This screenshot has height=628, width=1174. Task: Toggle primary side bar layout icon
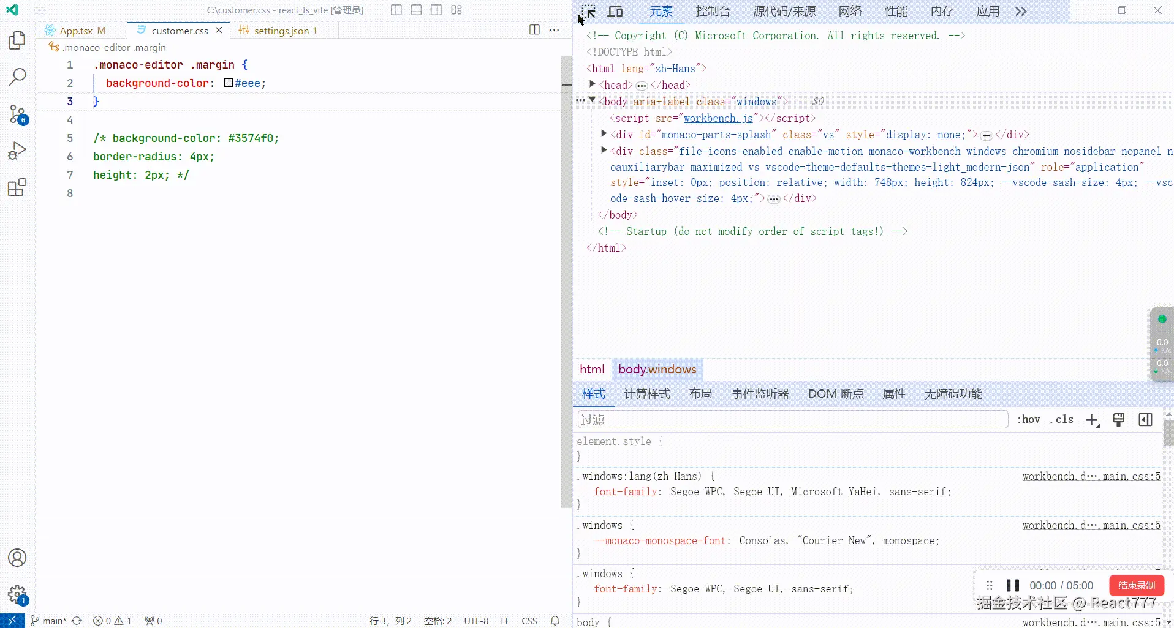[396, 10]
